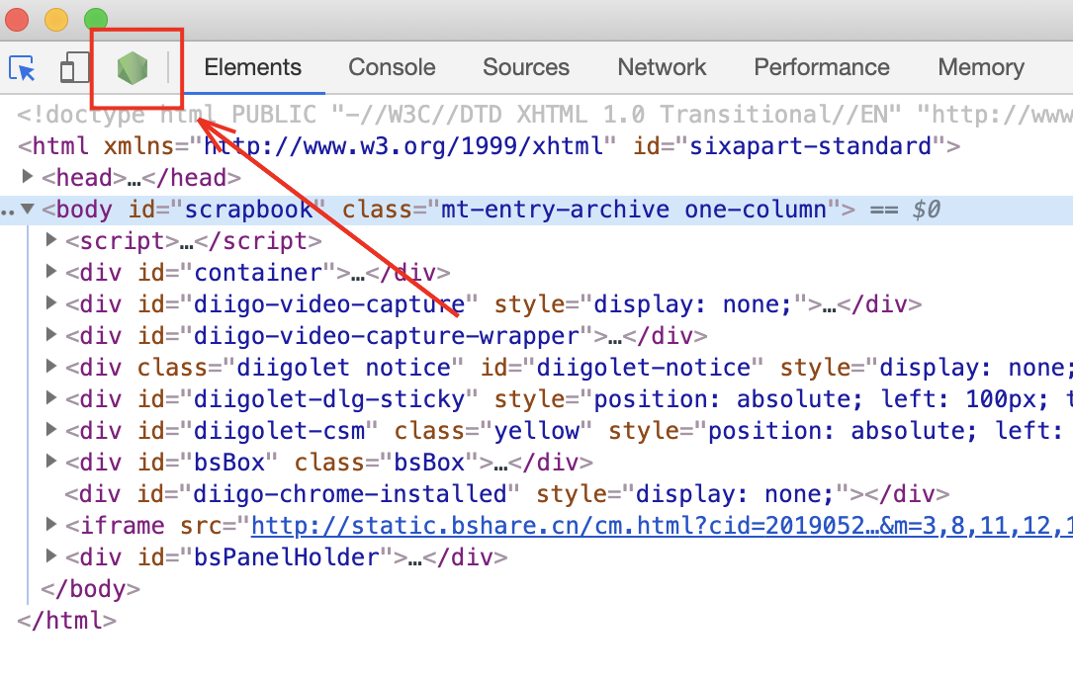1073x682 pixels.
Task: Click the "sixapart-standard" id value
Action: (810, 146)
